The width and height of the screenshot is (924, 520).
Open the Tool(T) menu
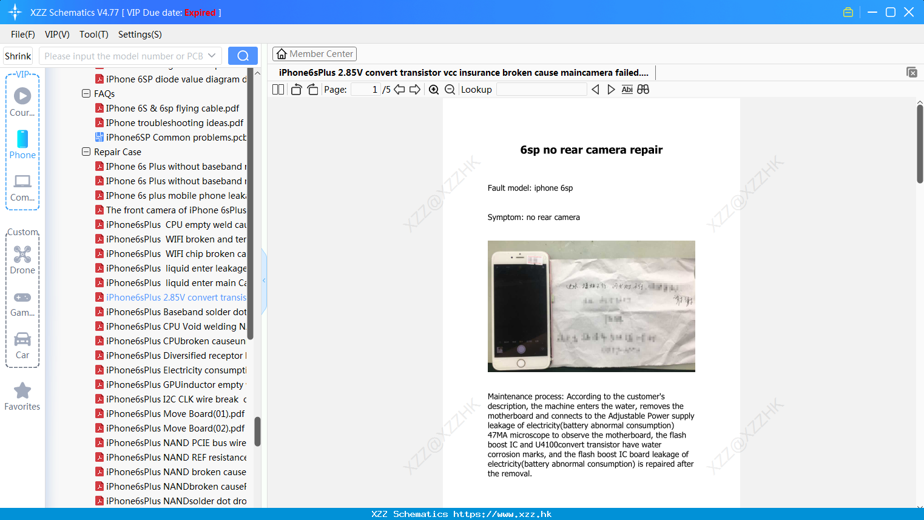[94, 35]
